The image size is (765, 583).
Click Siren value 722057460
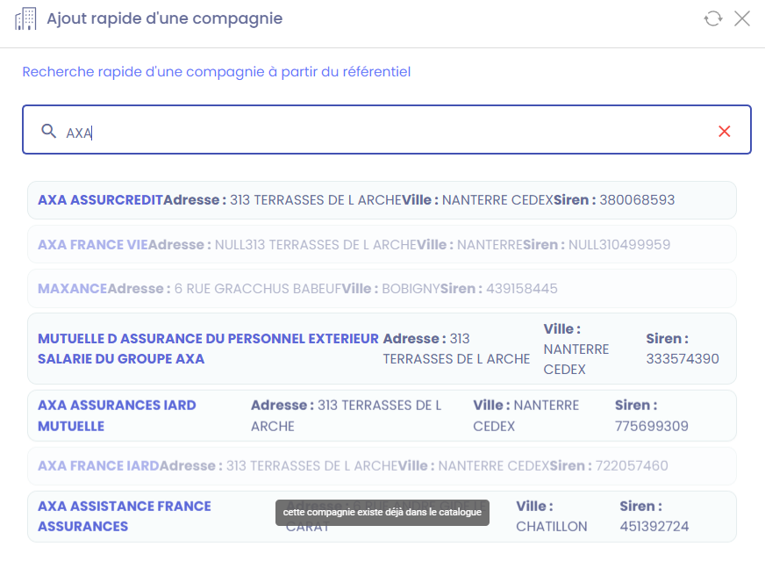632,466
